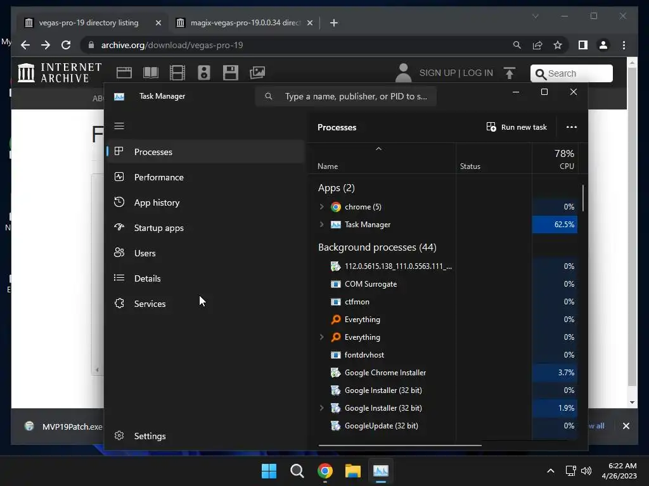Open Chrome's three-dot menu
This screenshot has width=649, height=486.
[x=624, y=45]
